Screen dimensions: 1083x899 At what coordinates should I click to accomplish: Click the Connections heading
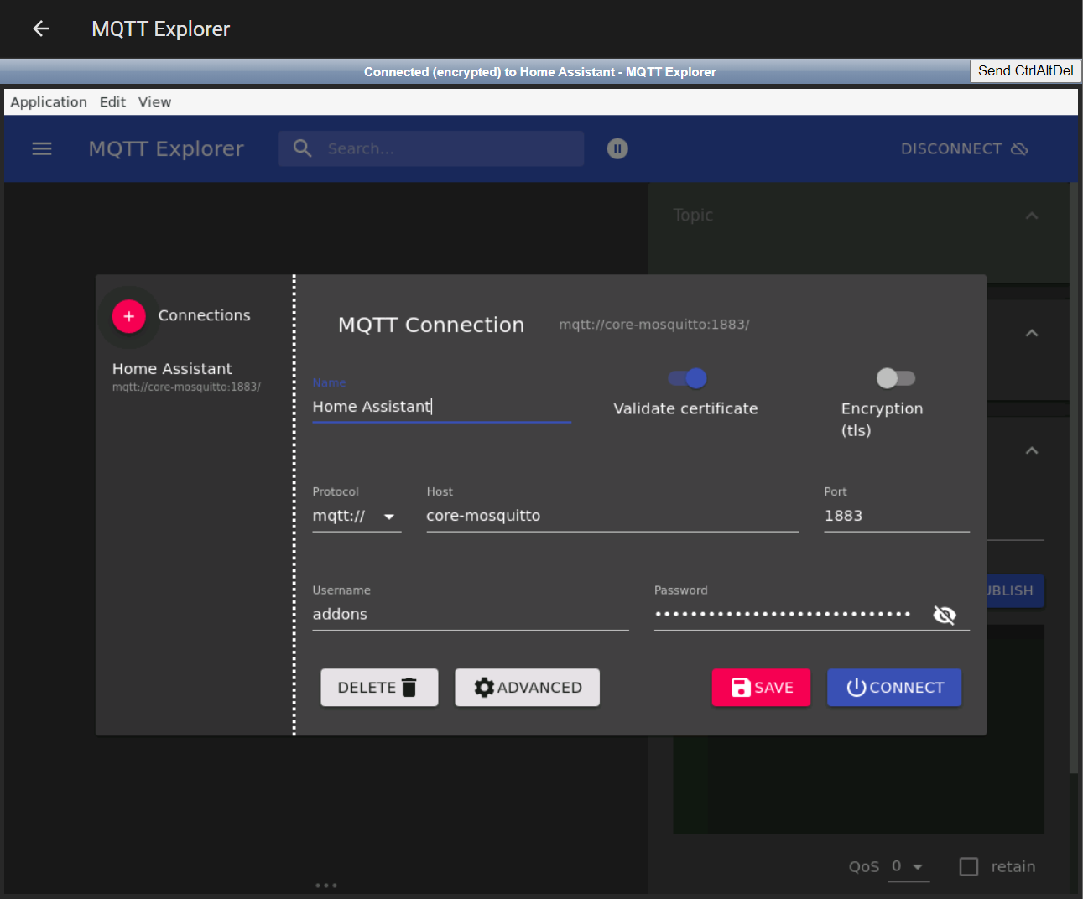pos(205,315)
